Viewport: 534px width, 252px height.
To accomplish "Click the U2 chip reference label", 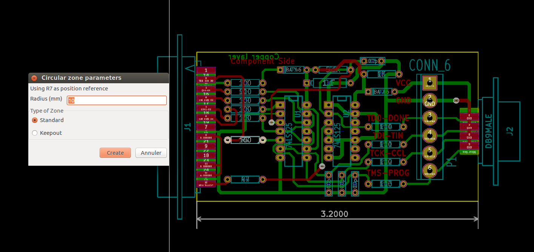I will coord(346,113).
